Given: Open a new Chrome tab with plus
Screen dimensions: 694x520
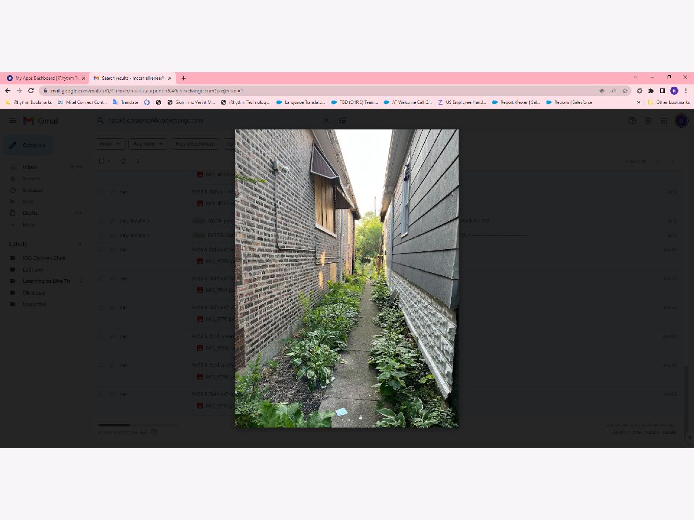Looking at the screenshot, I should point(183,78).
